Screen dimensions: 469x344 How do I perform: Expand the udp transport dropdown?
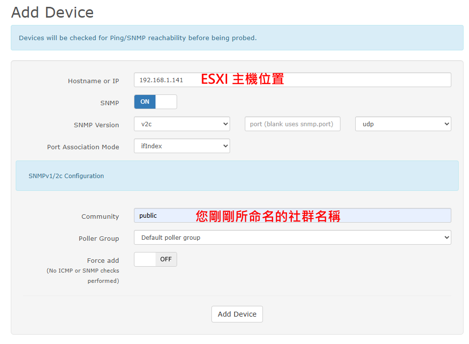[x=403, y=124]
